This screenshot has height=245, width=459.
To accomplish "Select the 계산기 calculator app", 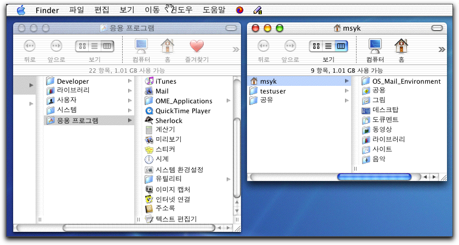I will point(165,130).
